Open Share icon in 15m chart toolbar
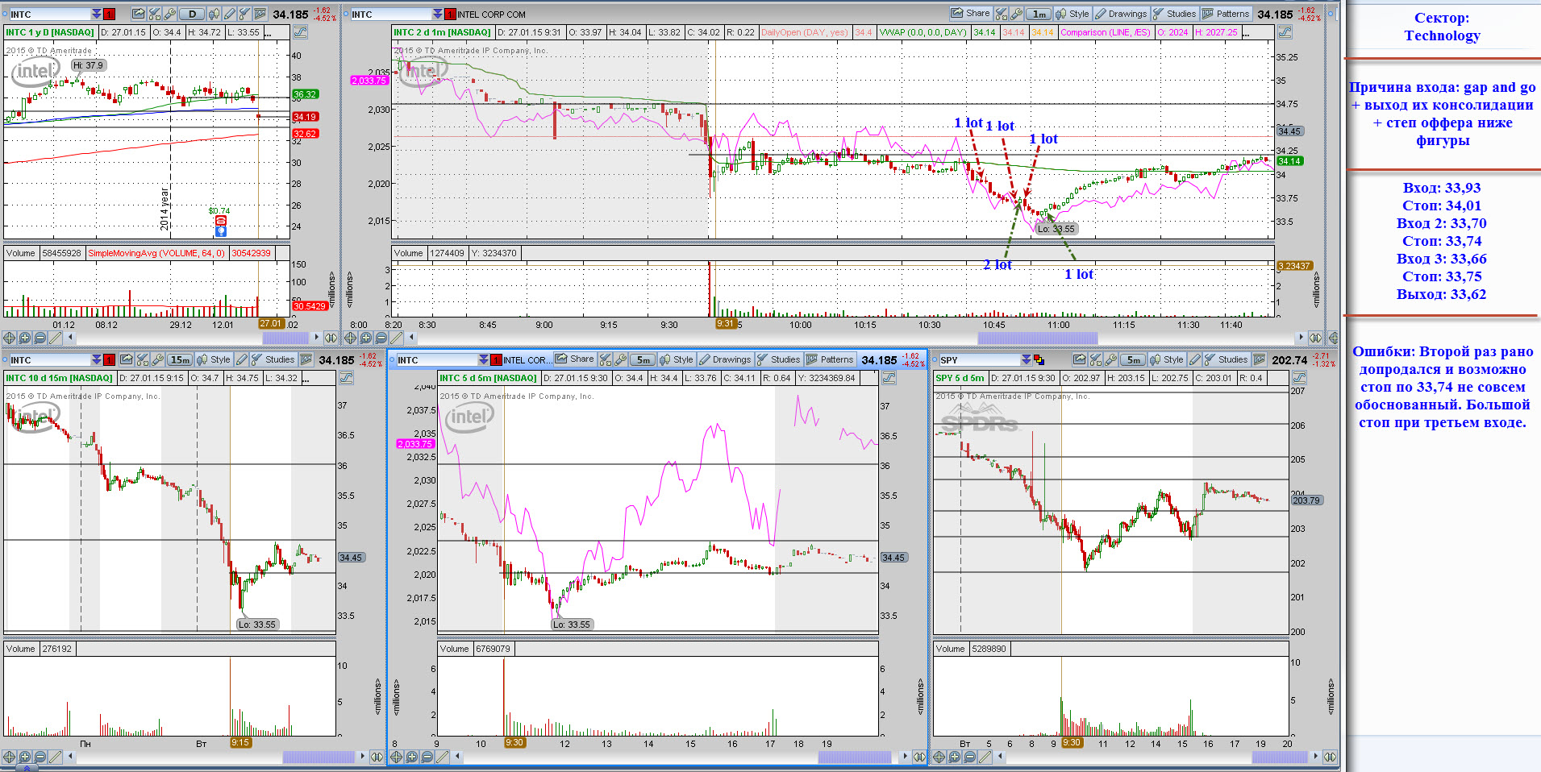1541x772 pixels. click(126, 359)
